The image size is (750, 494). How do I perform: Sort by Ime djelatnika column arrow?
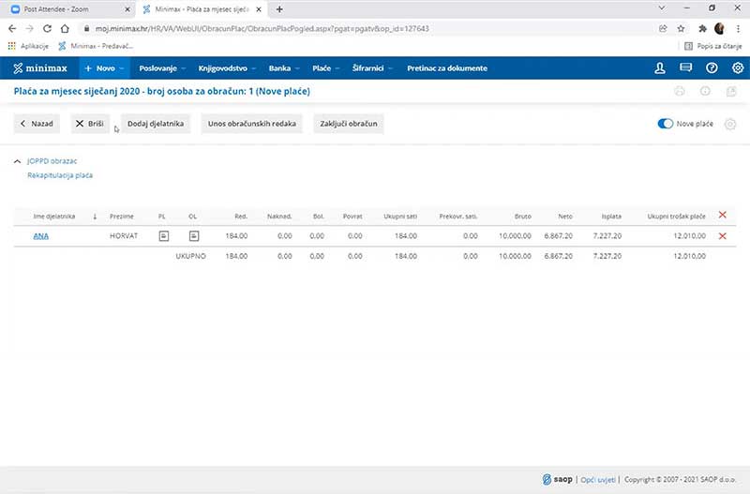pyautogui.click(x=95, y=217)
